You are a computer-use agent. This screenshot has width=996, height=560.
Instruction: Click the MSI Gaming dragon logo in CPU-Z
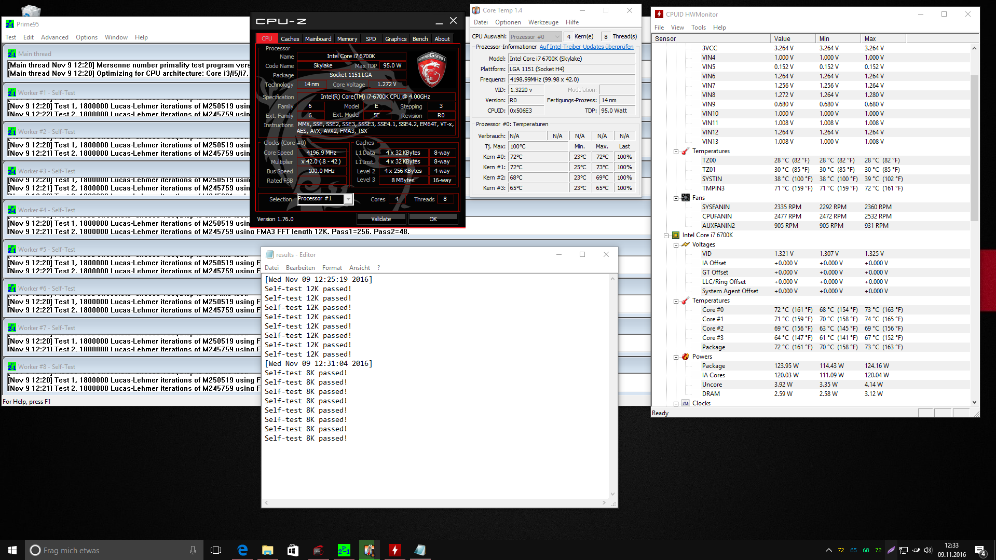coord(432,70)
